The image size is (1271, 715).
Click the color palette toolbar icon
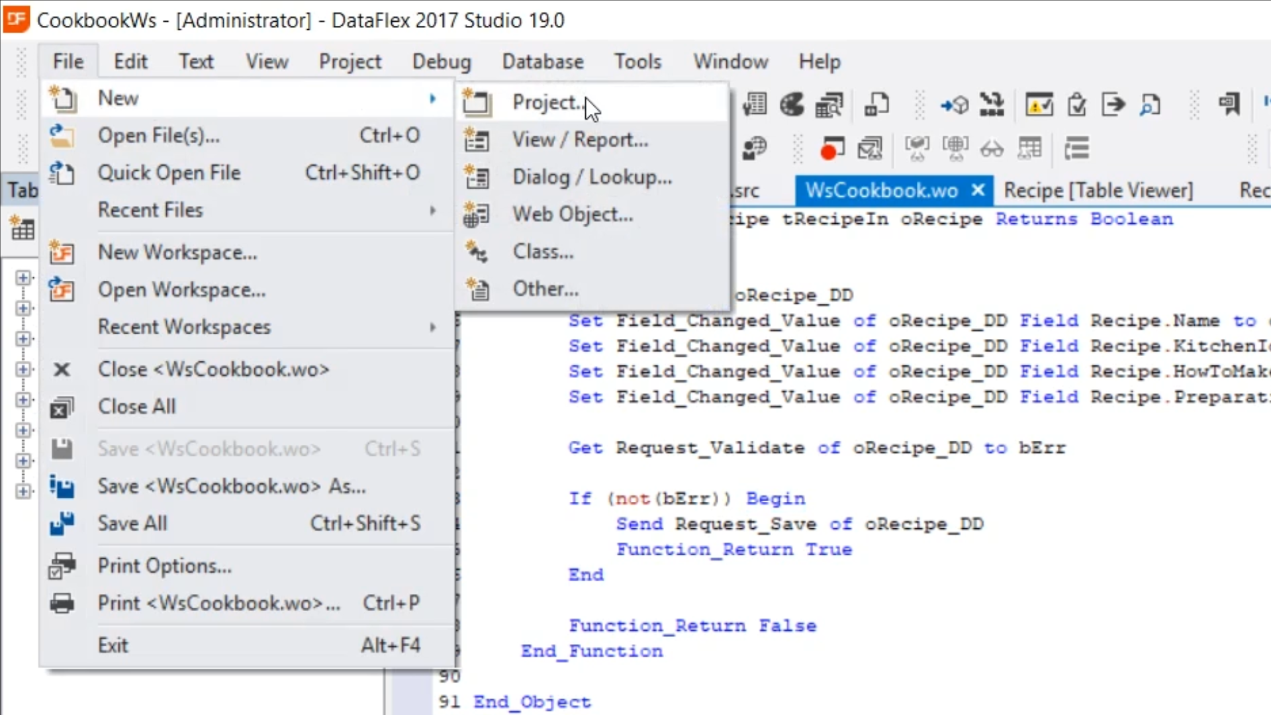pyautogui.click(x=792, y=105)
